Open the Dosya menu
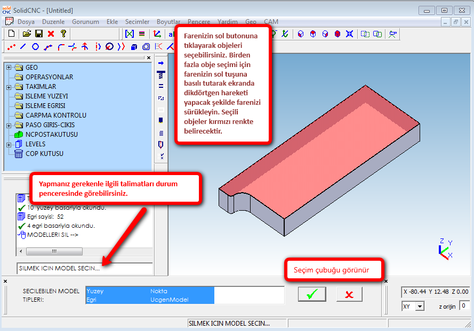The height and width of the screenshot is (331, 474). tap(26, 22)
